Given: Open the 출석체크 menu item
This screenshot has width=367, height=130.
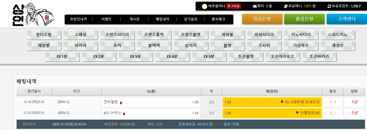Looking at the screenshot, I should coord(218,19).
